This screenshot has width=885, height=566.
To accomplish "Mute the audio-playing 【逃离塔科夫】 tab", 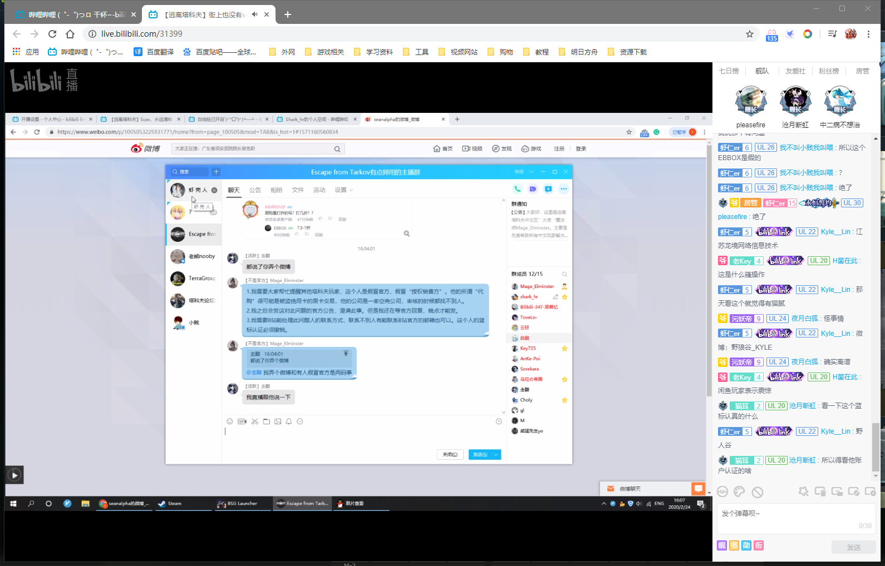I will (254, 14).
